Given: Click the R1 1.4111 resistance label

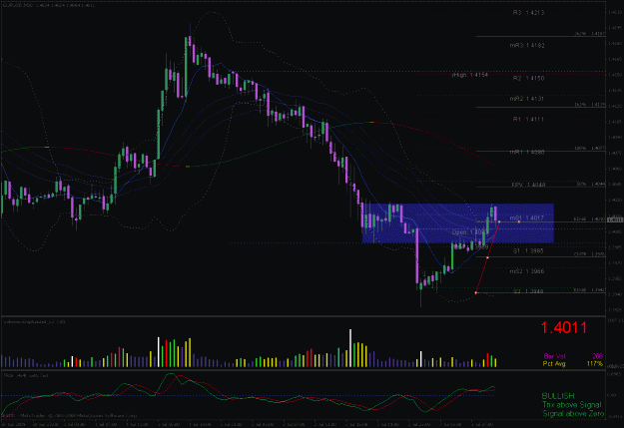Looking at the screenshot, I should [528, 120].
